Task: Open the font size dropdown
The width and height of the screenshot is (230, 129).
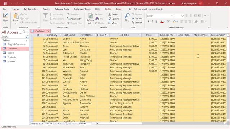Action: coord(182,16)
